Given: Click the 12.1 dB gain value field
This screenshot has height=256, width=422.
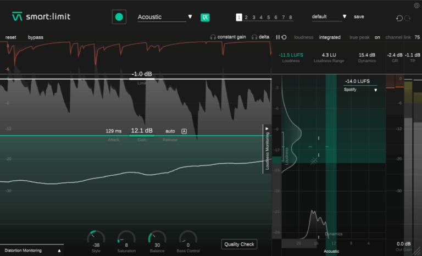Looking at the screenshot, I should (142, 131).
